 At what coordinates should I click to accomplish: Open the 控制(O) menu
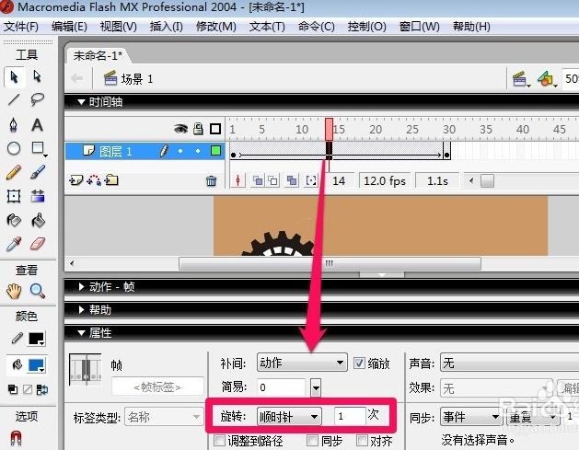click(x=367, y=27)
